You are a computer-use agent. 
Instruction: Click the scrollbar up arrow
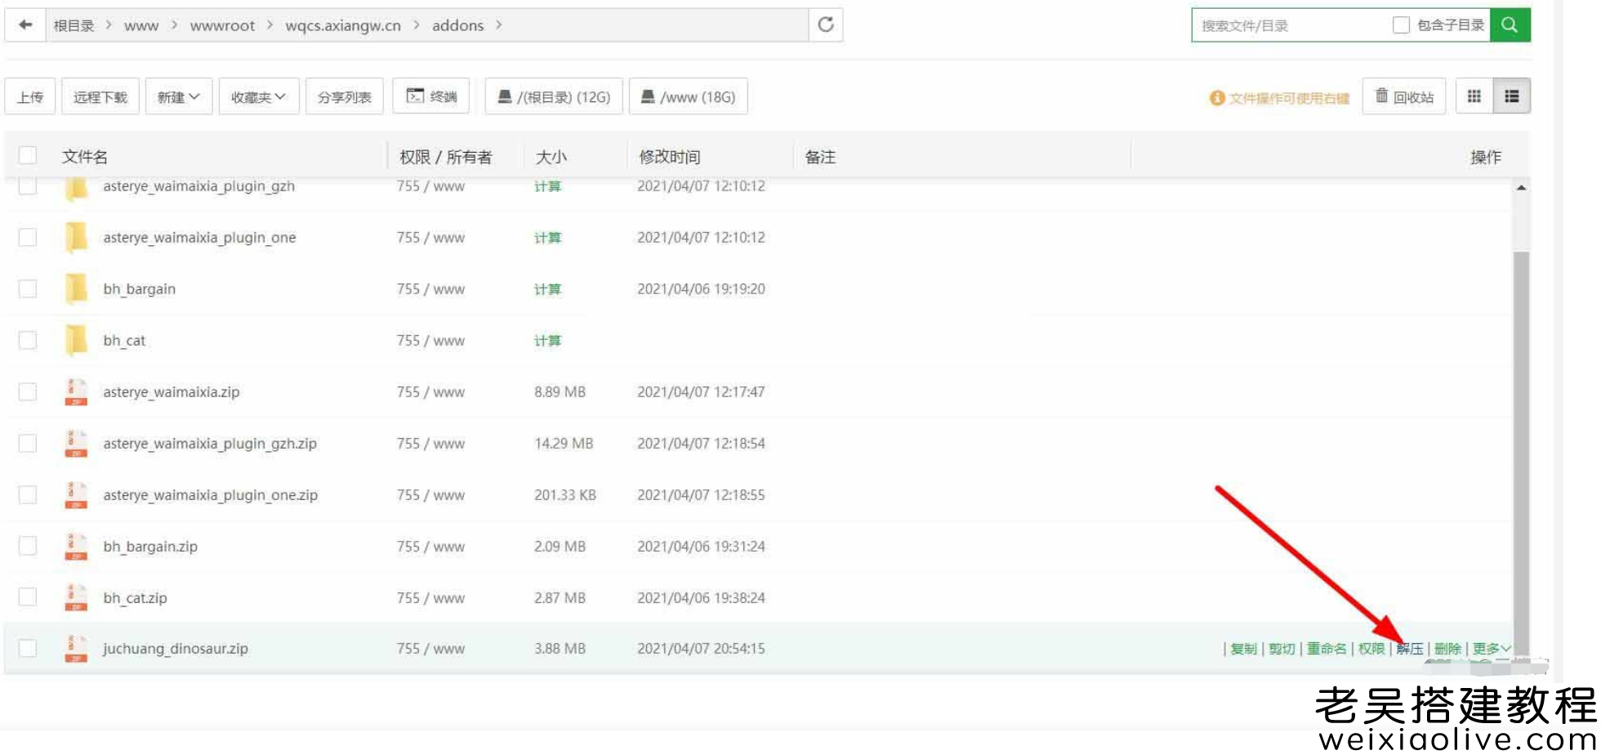(1521, 188)
